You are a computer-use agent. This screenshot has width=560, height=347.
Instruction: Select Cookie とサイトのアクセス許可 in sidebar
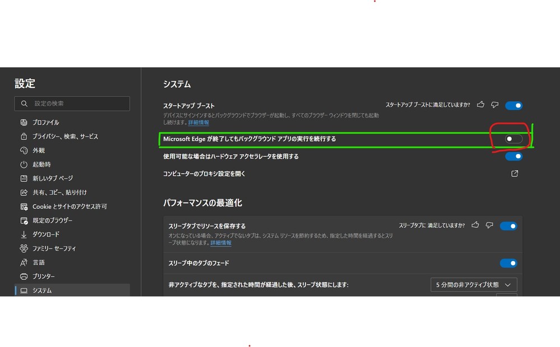70,207
